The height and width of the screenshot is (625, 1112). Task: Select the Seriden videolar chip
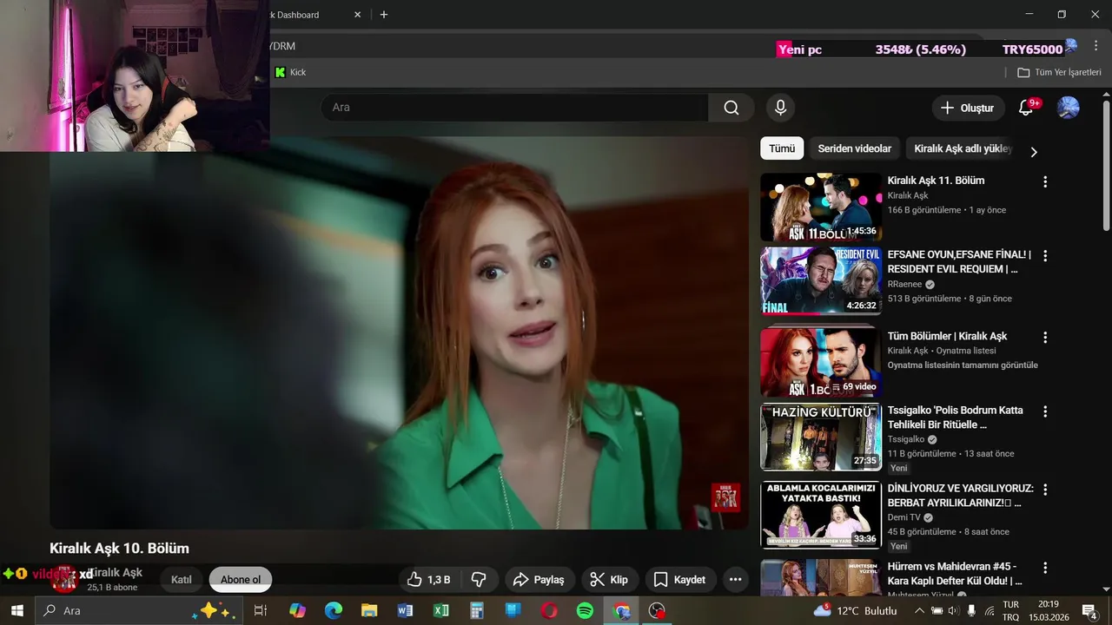pos(855,148)
